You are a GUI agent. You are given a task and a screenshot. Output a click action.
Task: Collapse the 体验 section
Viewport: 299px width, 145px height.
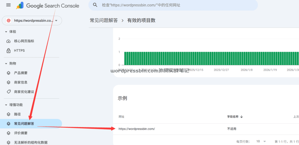pyautogui.click(x=6, y=32)
